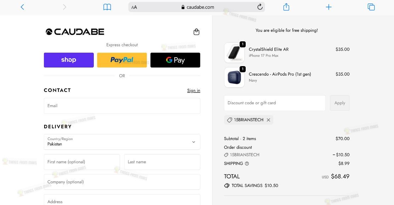
Task: Remove the 15BRIANSTECH discount code with X
Action: click(x=268, y=120)
